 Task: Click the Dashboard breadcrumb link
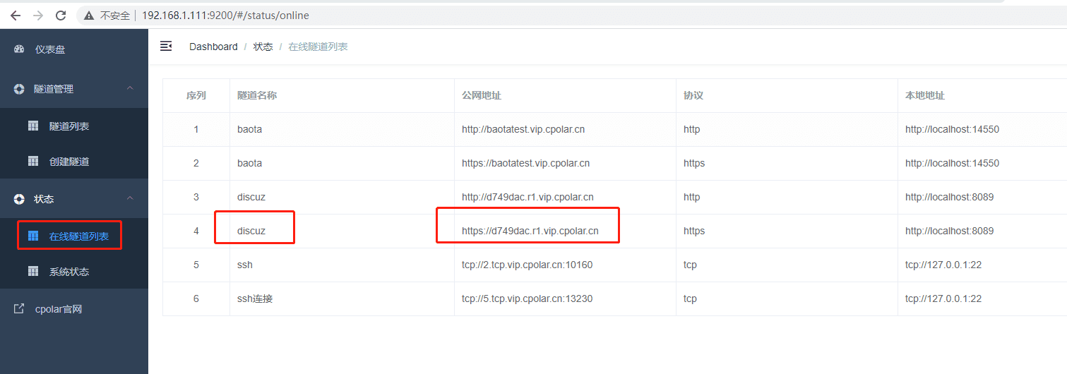coord(213,47)
